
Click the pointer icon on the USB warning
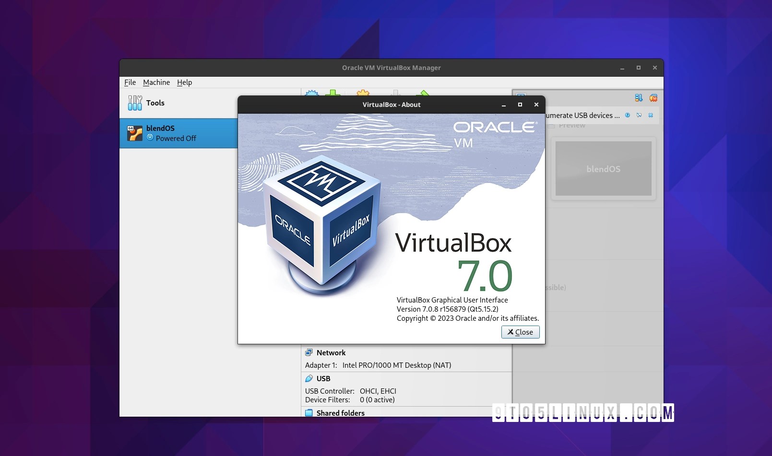point(639,115)
